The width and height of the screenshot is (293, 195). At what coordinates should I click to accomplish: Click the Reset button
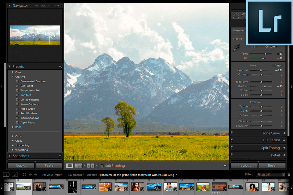[272, 165]
